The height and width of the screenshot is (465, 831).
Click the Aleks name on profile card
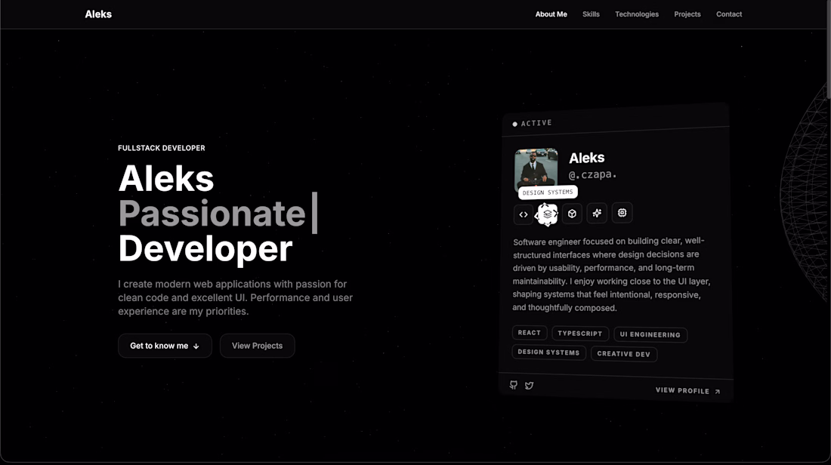587,158
